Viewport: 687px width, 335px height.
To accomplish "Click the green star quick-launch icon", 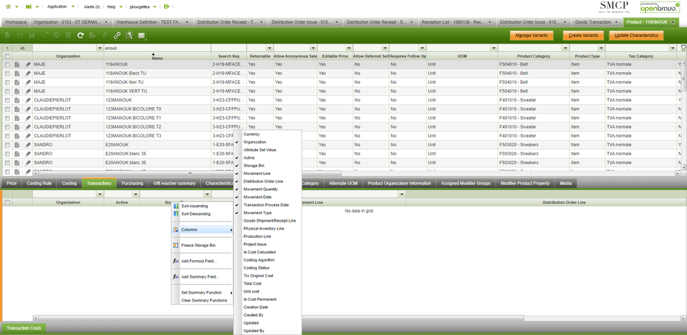I will pos(8,6).
